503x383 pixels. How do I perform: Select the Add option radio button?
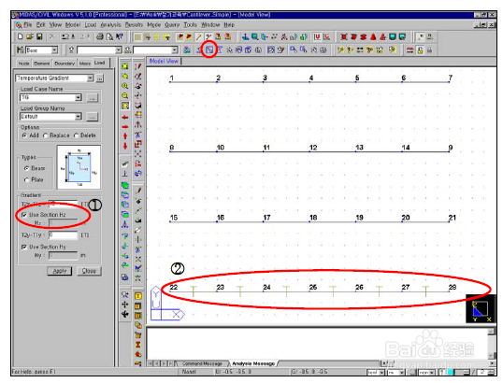pos(24,135)
